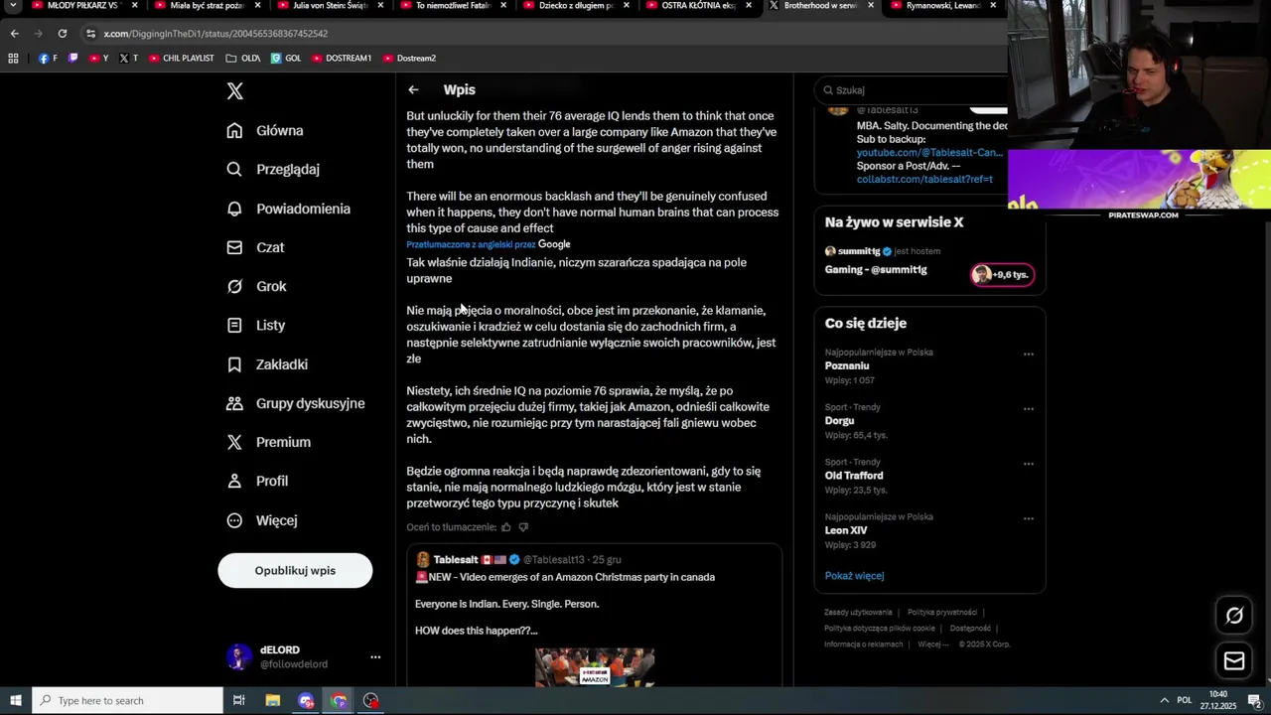Expand Więcej footer dropdown
The width and height of the screenshot is (1271, 715).
pos(933,644)
